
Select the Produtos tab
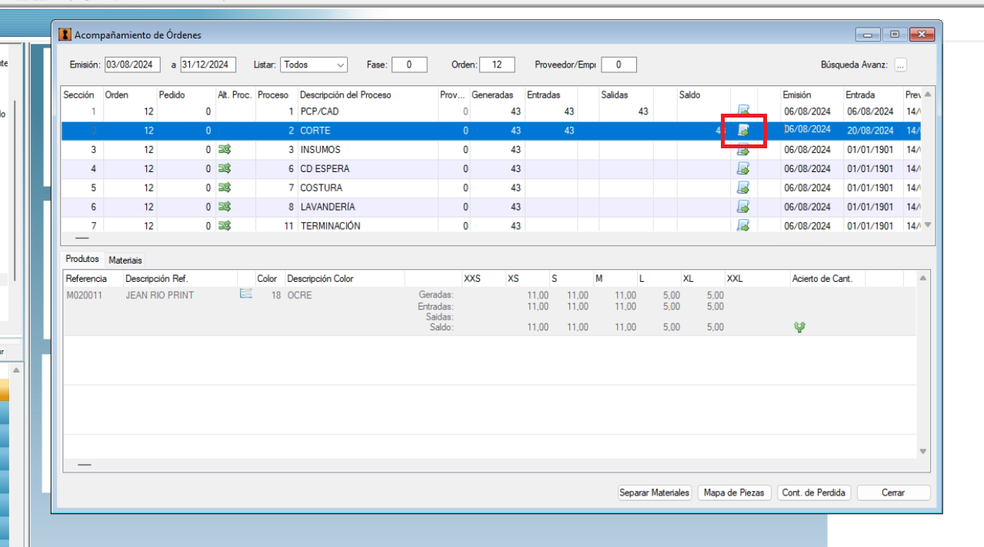pyautogui.click(x=82, y=260)
